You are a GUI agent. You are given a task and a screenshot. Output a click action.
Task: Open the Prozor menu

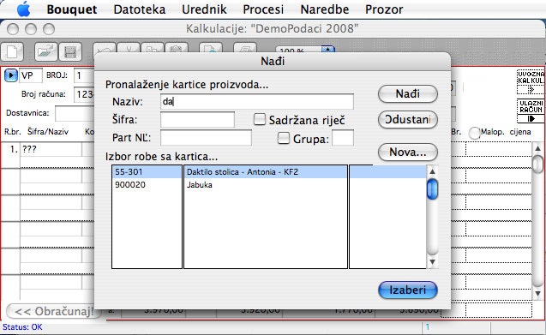pyautogui.click(x=384, y=9)
